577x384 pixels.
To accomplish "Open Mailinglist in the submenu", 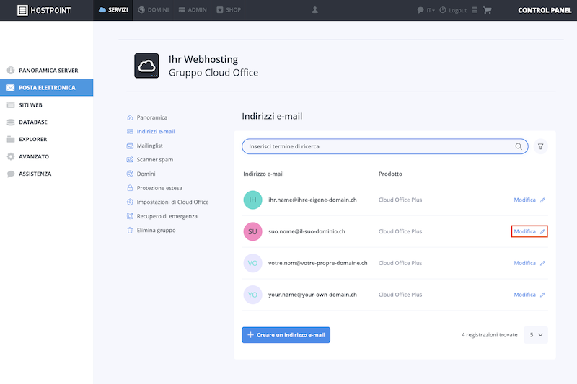I will (x=145, y=146).
